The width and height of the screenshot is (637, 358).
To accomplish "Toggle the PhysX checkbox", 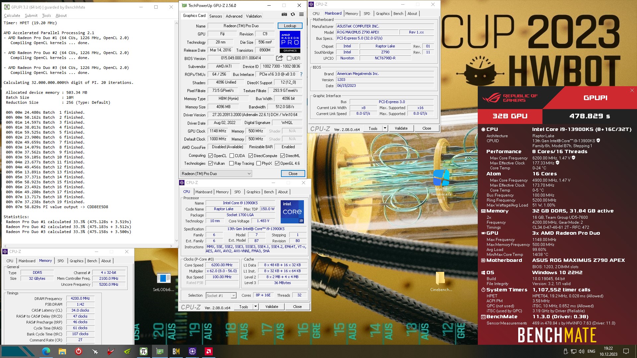I will coord(258,163).
